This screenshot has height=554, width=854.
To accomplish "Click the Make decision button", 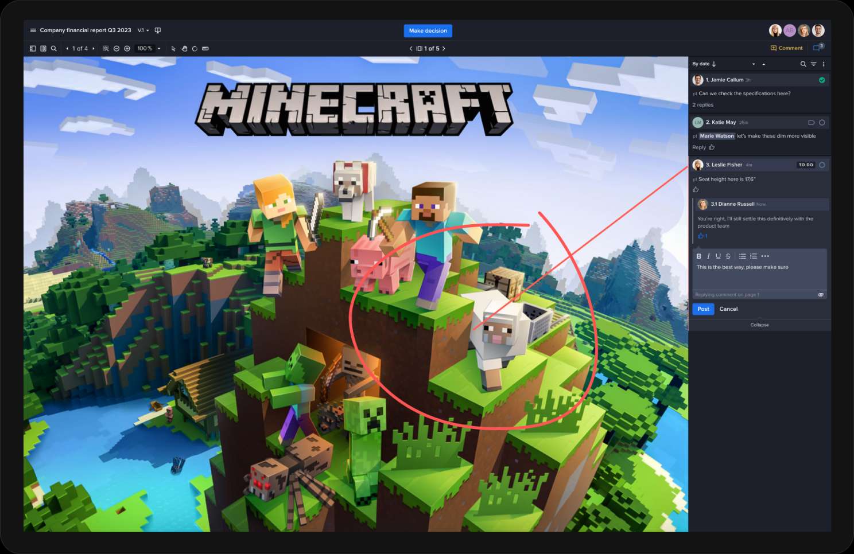I will (x=428, y=31).
